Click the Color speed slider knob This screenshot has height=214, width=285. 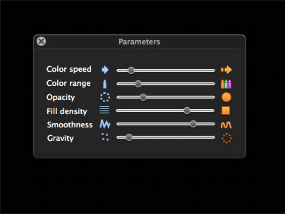coord(131,70)
